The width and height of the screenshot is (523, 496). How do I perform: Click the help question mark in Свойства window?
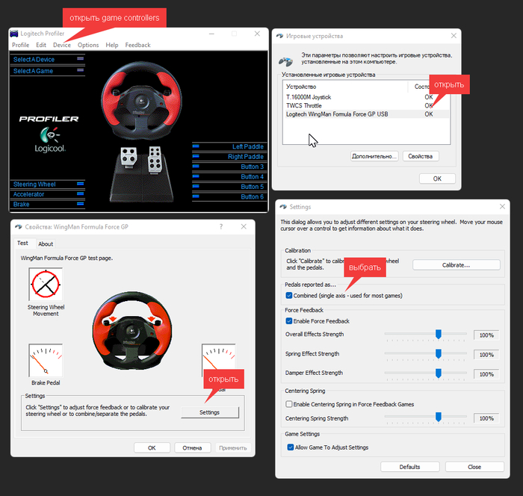[x=221, y=227]
